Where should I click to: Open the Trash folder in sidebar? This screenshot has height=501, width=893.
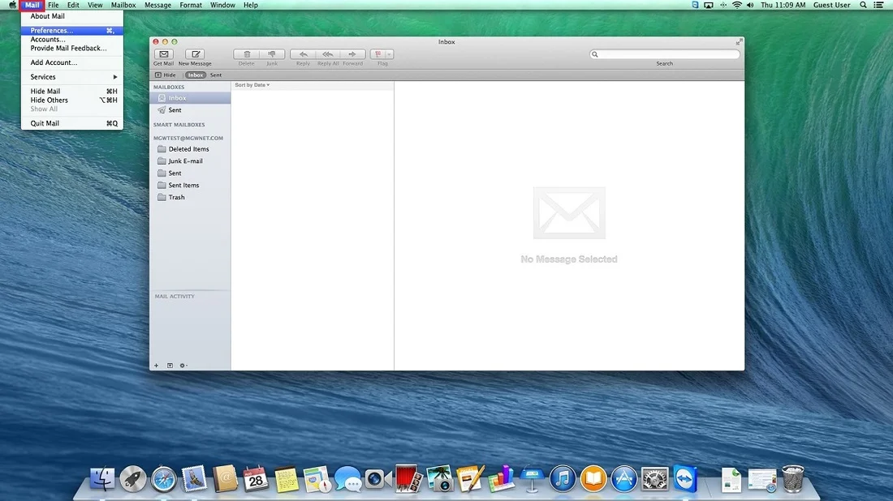click(x=190, y=197)
